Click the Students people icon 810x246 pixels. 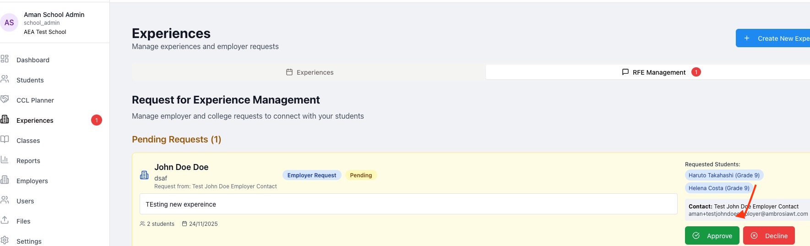5,79
